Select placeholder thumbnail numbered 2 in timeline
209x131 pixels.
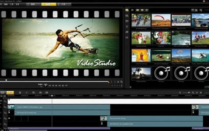(104, 118)
